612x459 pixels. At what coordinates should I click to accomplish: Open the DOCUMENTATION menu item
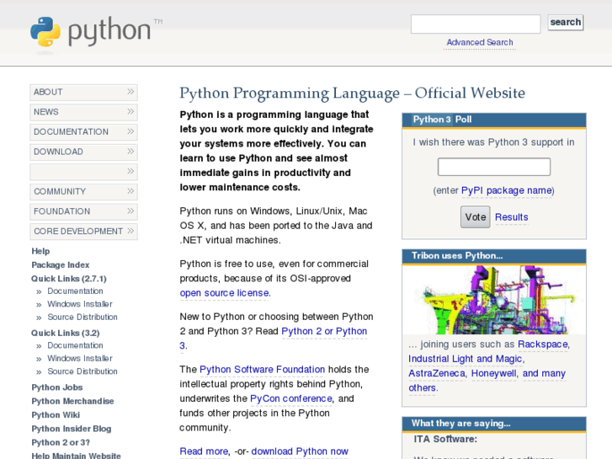coord(83,132)
